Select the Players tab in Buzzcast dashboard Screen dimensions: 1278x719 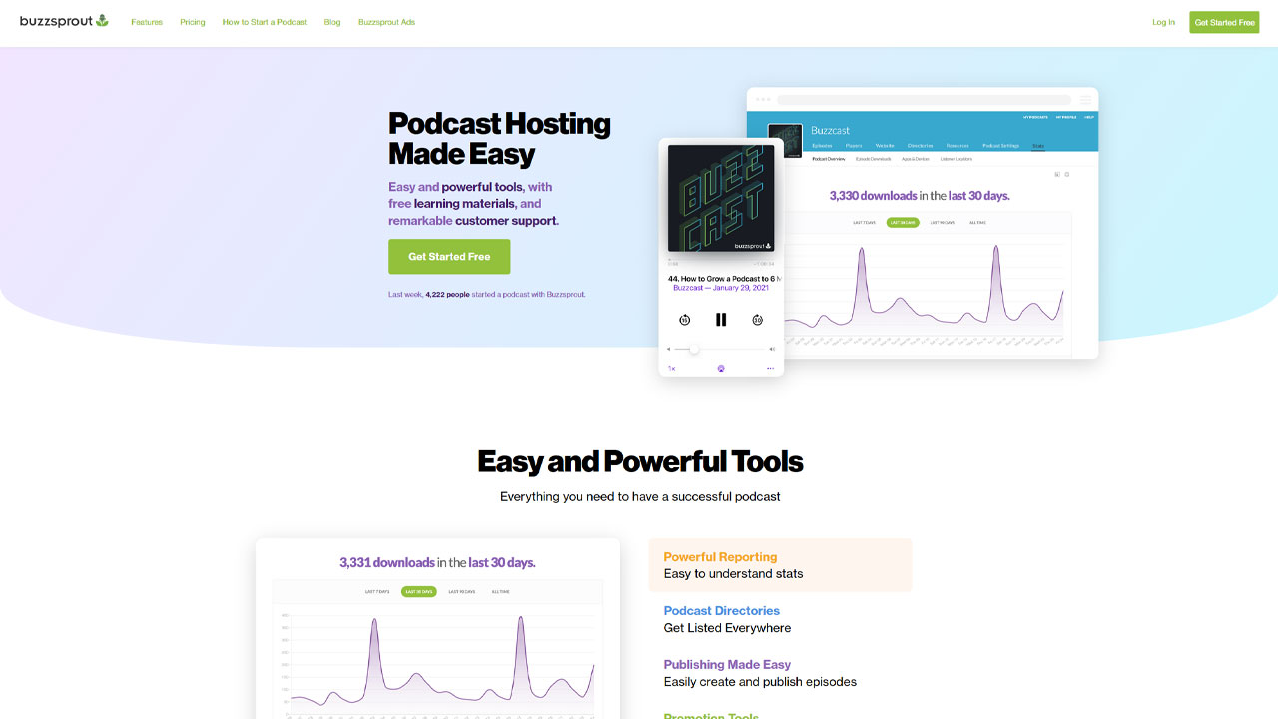pos(854,146)
